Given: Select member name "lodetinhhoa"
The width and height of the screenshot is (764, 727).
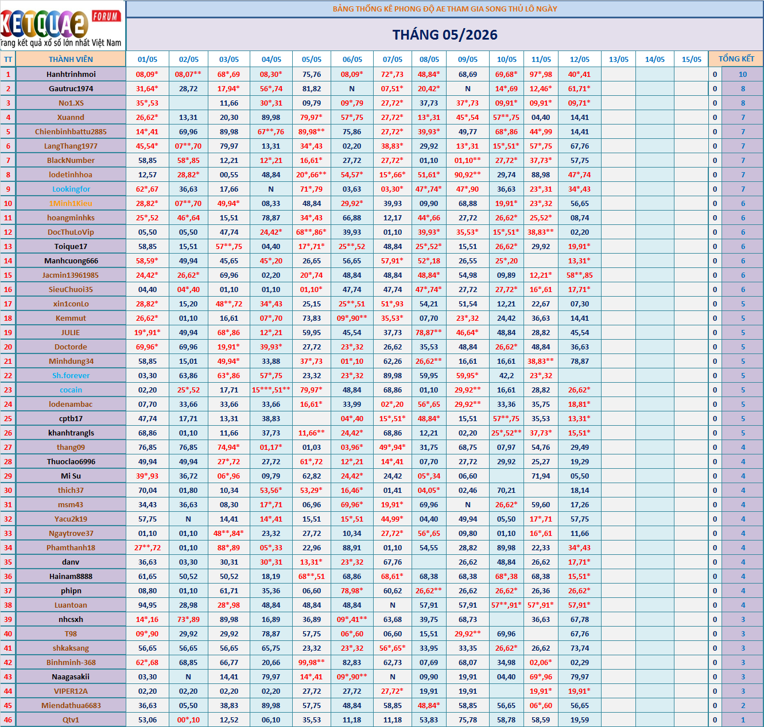Looking at the screenshot, I should 71,174.
